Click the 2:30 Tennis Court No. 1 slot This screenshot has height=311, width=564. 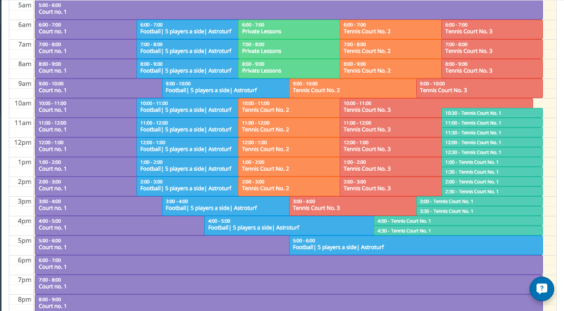[x=491, y=191]
